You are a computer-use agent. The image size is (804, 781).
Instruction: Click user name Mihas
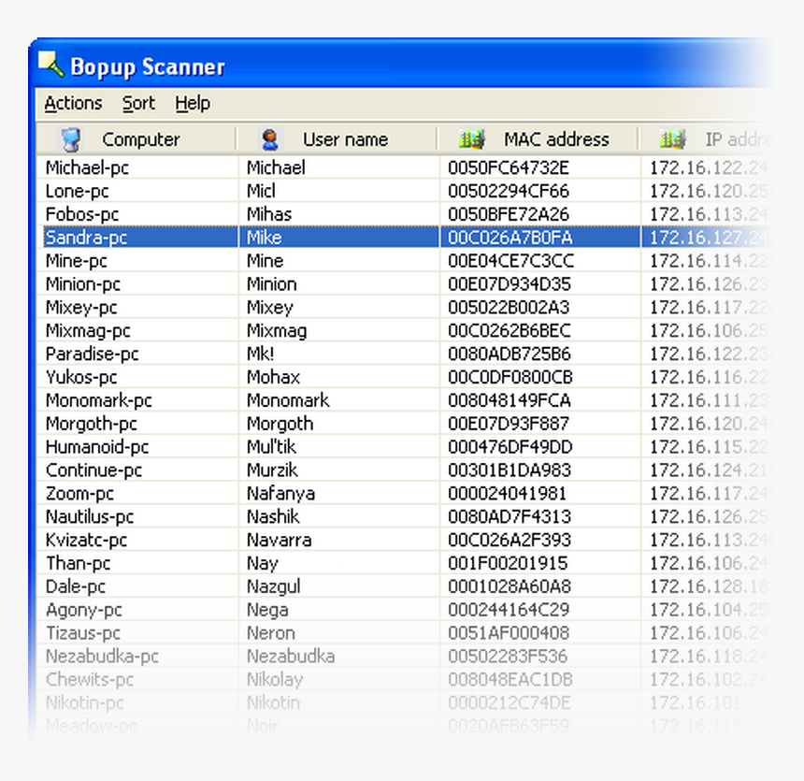coord(269,214)
